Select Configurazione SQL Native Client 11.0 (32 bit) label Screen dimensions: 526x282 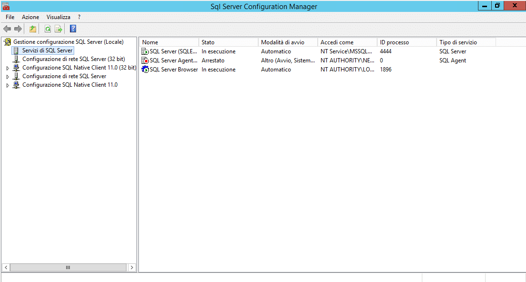pos(79,68)
